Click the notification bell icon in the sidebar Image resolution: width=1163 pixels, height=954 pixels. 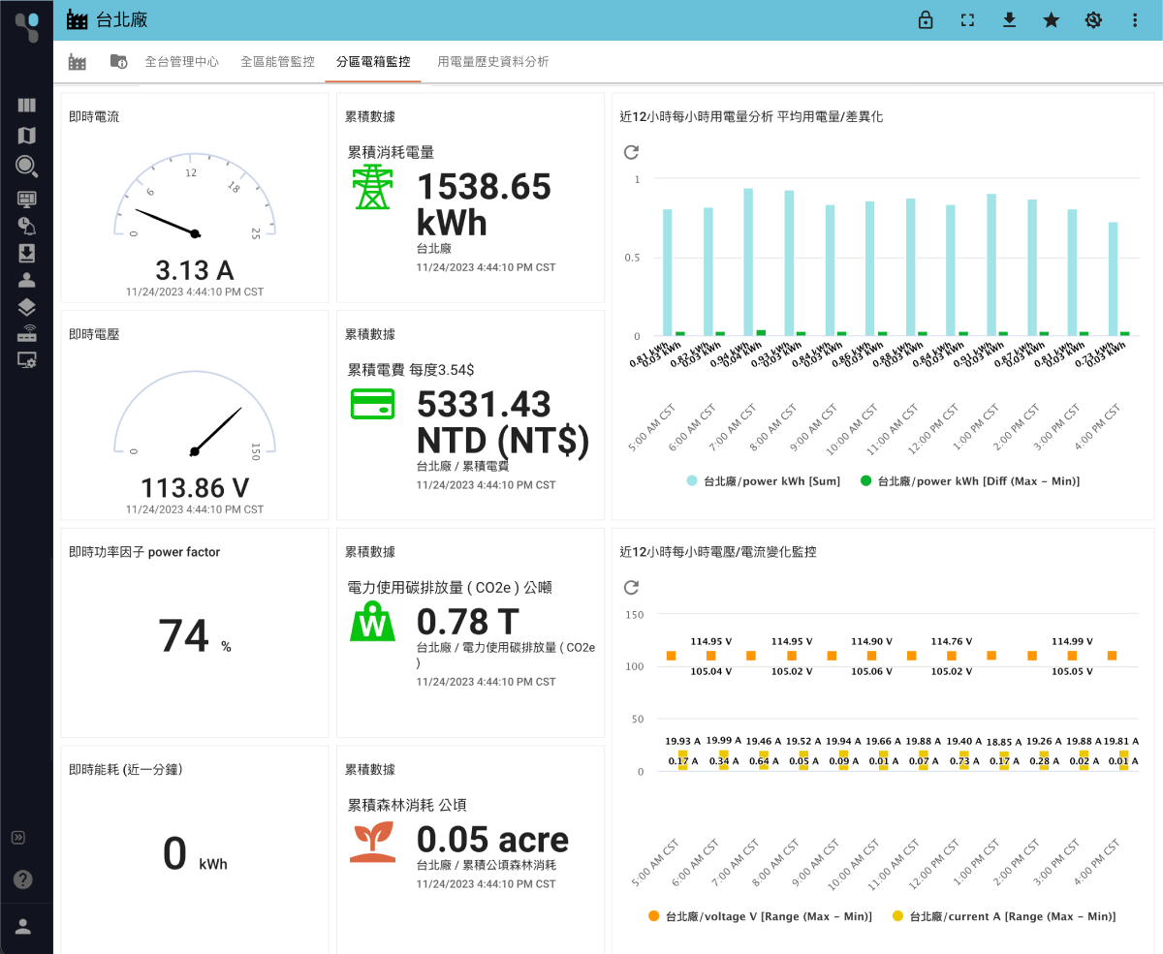[x=26, y=225]
